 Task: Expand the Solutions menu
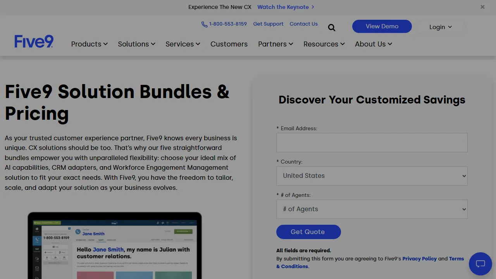click(137, 44)
